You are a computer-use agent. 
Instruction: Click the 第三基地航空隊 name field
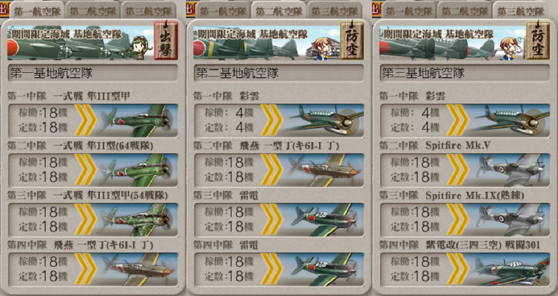coord(465,73)
